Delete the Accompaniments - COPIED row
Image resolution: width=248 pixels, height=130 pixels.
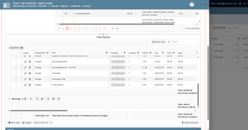tap(30, 67)
